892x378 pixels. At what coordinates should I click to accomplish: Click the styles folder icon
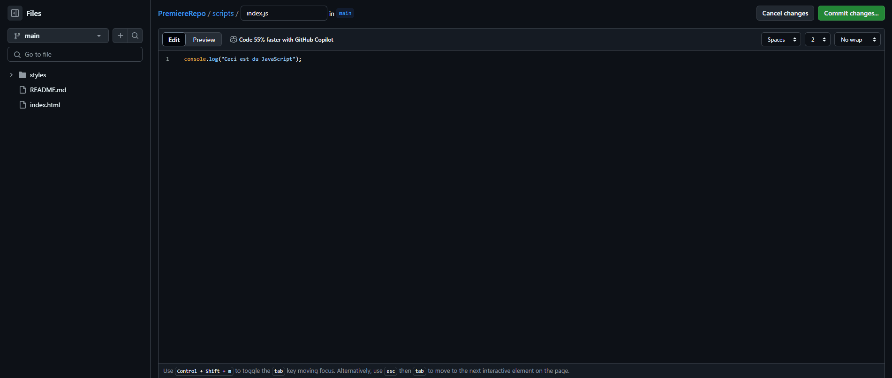click(23, 75)
